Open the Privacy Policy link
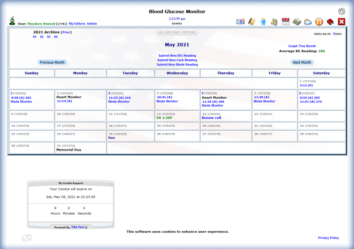Viewport: 354px width, 249px height. click(328, 238)
